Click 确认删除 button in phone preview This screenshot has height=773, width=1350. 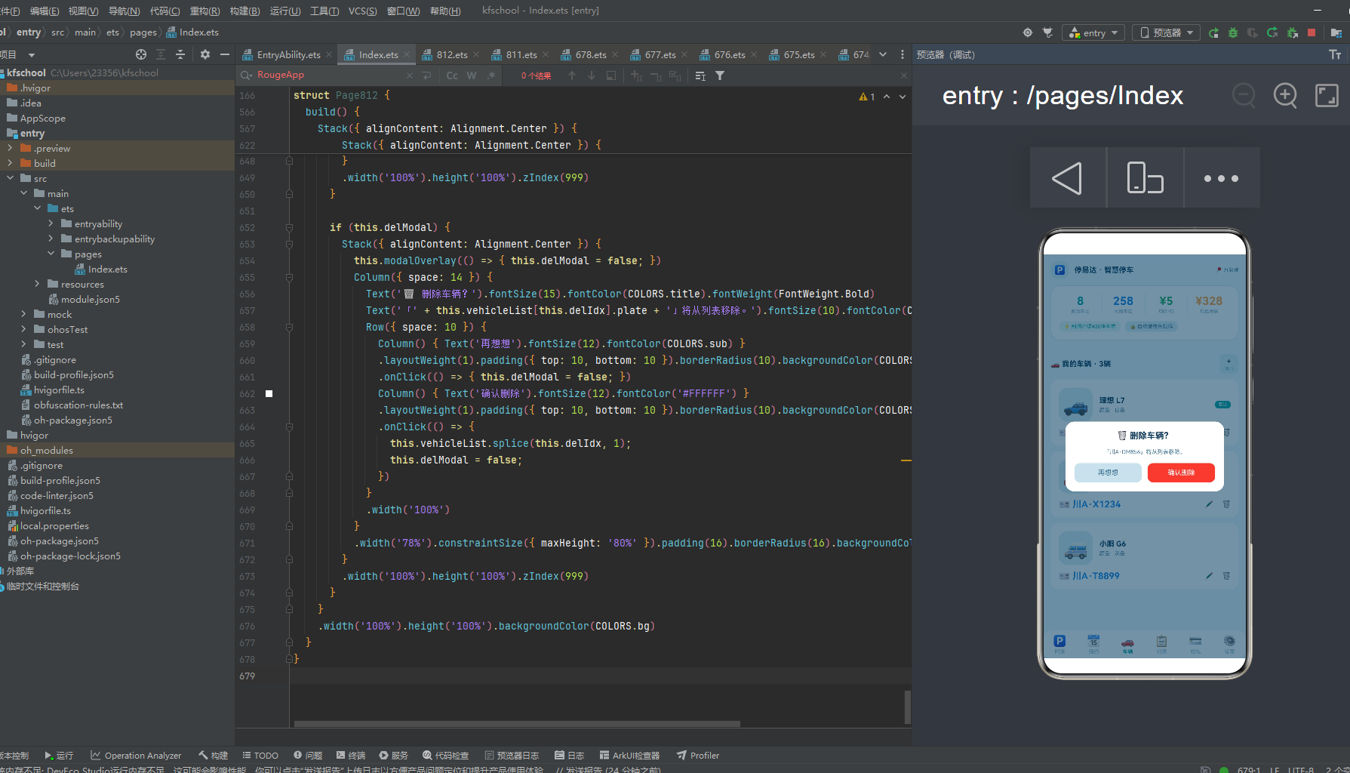(x=1181, y=472)
